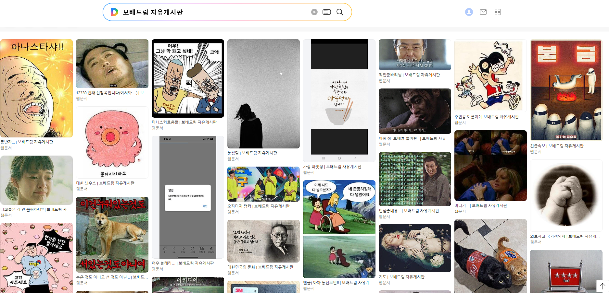Open the '누운 것도 아니고 선 것도 아닌' link

(x=112, y=277)
